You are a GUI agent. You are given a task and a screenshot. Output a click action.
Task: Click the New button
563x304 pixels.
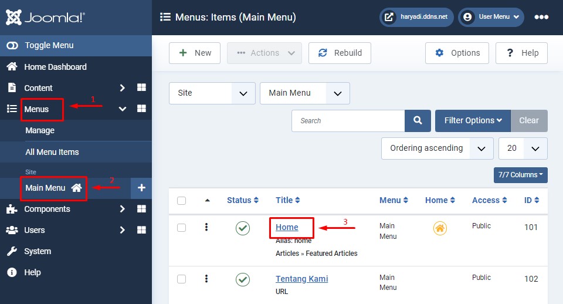click(195, 53)
